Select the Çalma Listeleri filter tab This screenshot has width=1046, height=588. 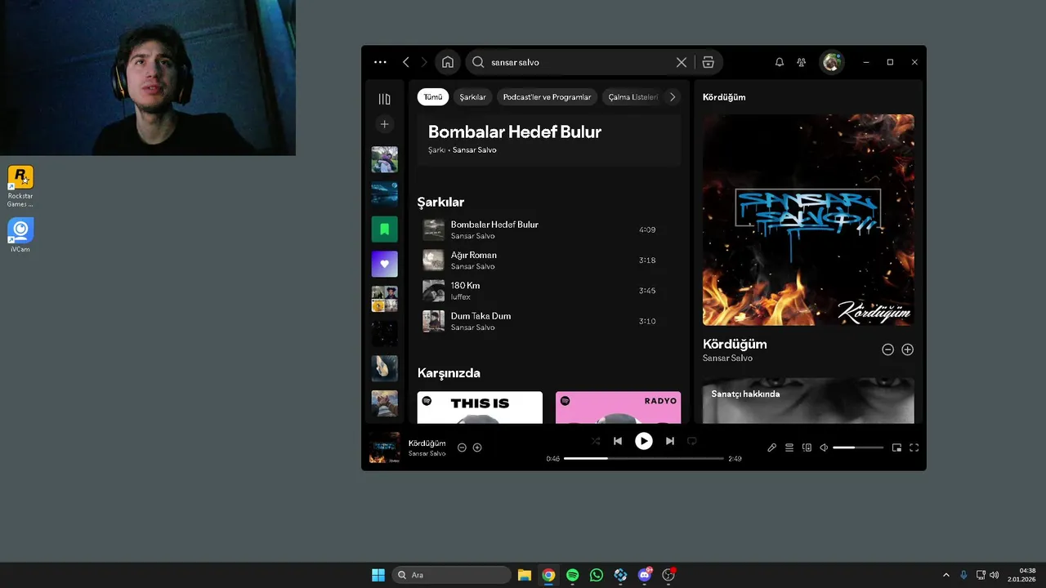pos(633,97)
